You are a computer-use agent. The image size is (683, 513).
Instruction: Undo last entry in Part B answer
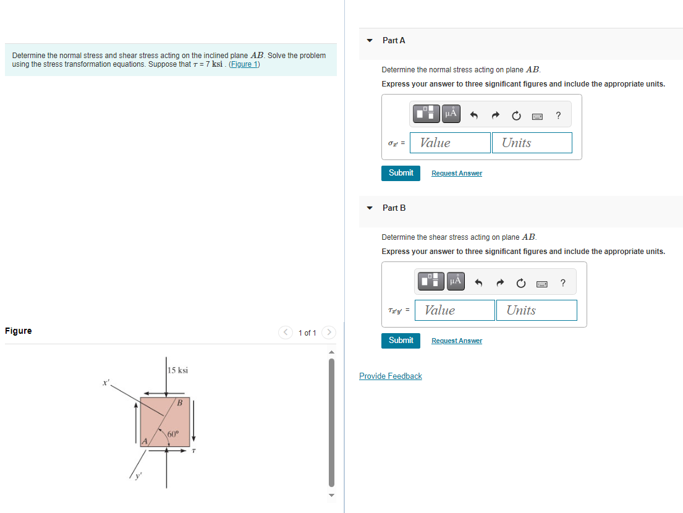click(478, 283)
